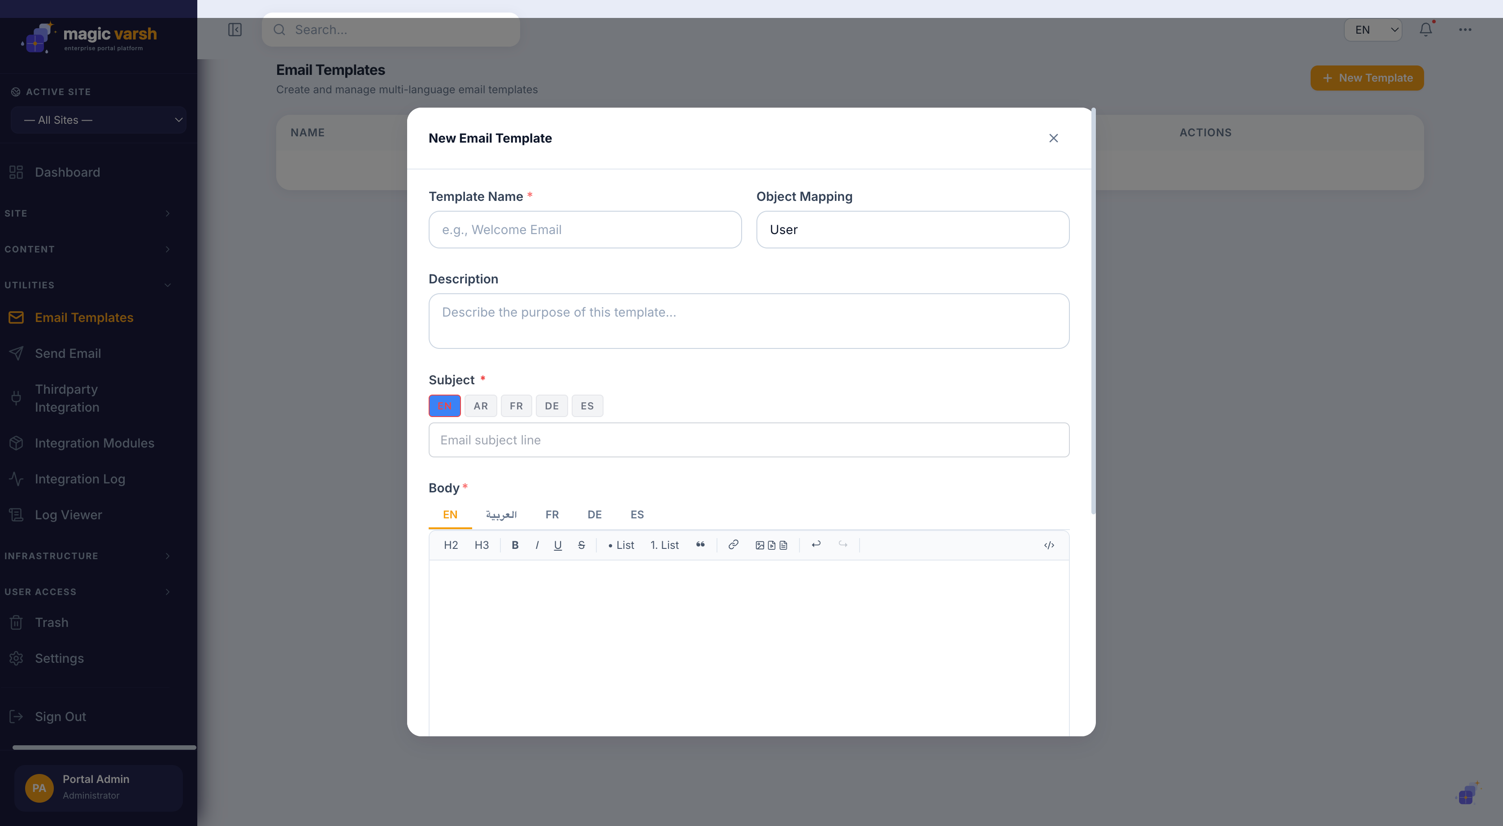Screen dimensions: 1503x826
Task: Select FR subject language toggle
Action: point(516,406)
